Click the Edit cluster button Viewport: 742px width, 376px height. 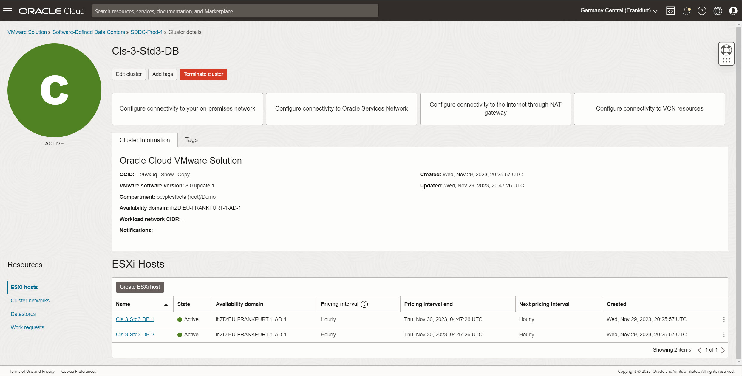[x=129, y=74]
